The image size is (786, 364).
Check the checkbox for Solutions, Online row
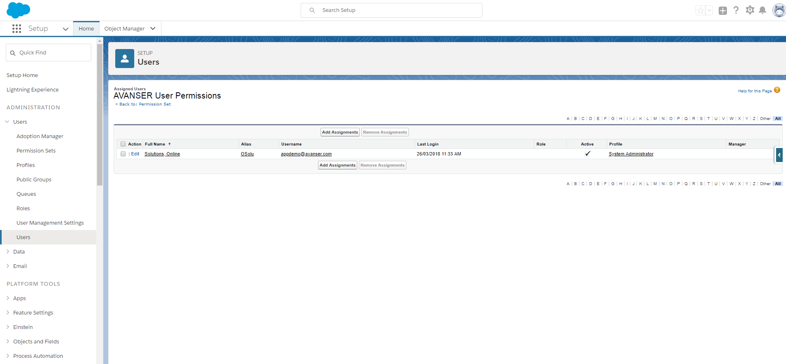tap(123, 154)
